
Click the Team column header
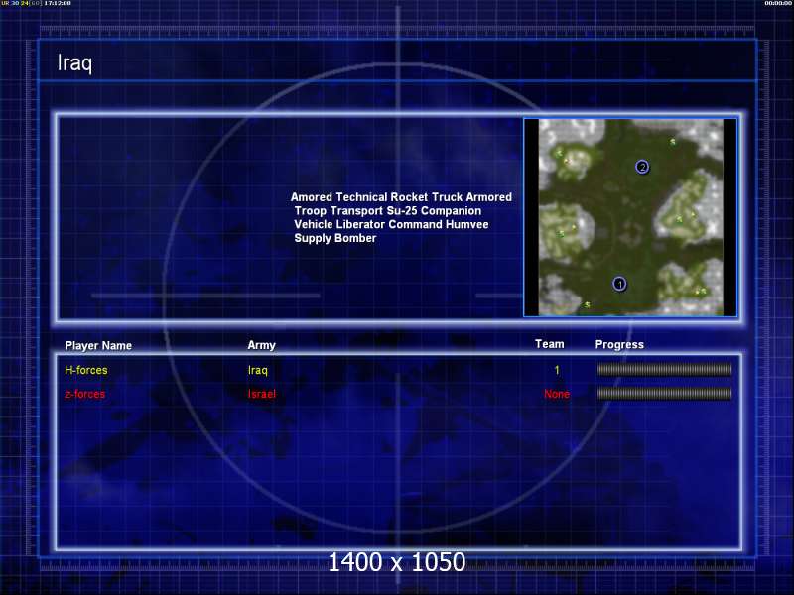click(550, 344)
